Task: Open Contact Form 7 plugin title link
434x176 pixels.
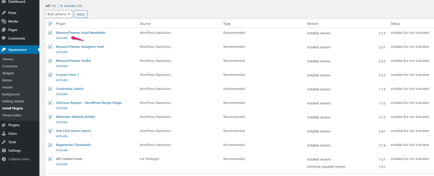Action: tap(67, 75)
